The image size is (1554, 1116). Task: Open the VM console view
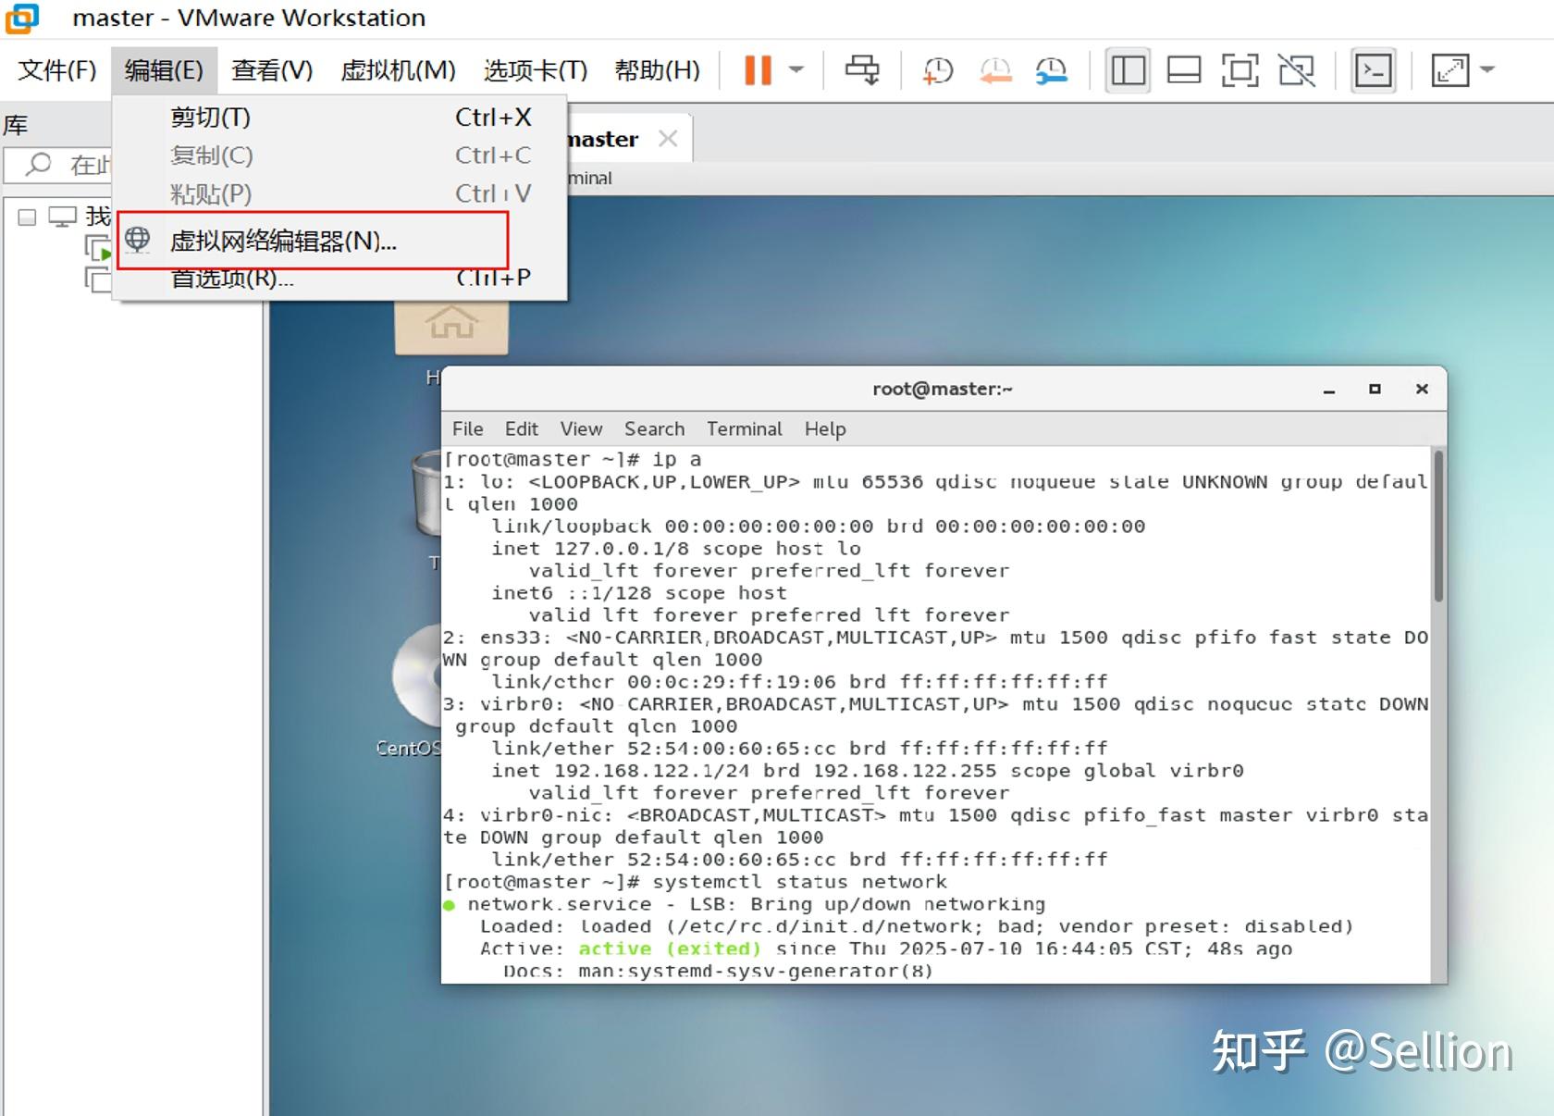1373,69
